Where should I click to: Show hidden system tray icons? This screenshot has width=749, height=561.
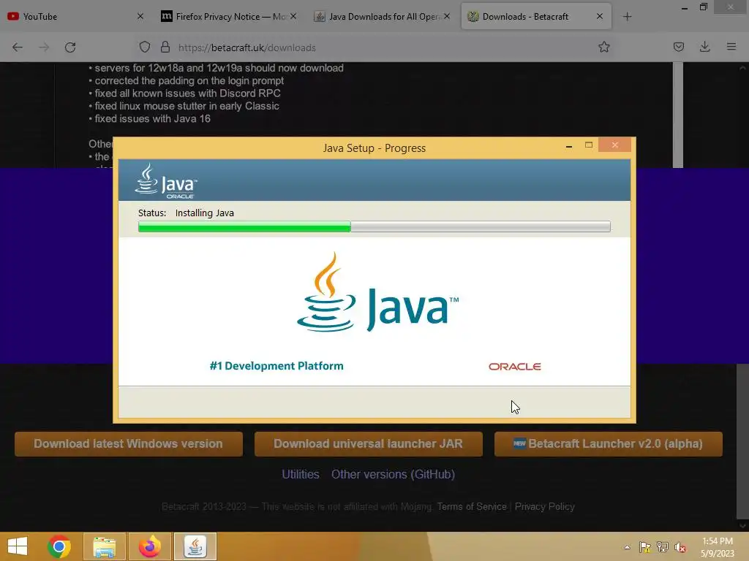point(627,547)
